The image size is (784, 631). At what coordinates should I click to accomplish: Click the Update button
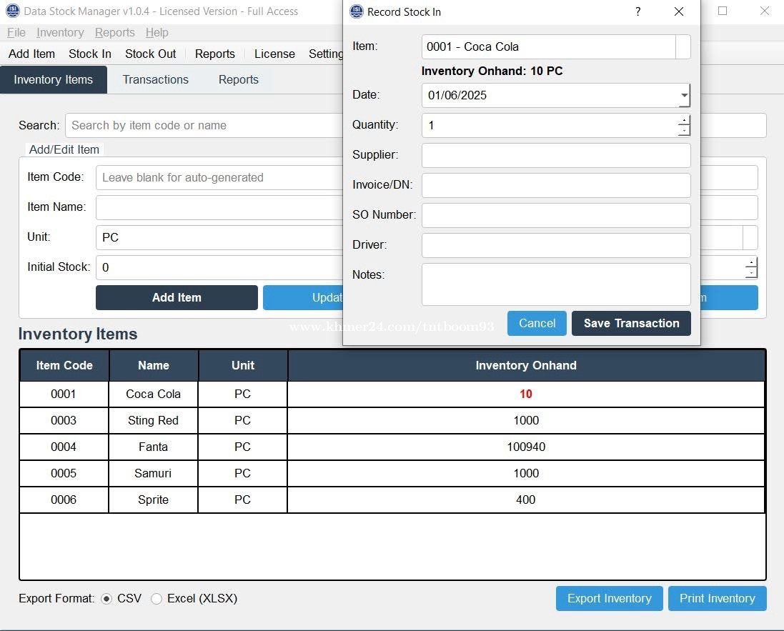coord(303,297)
